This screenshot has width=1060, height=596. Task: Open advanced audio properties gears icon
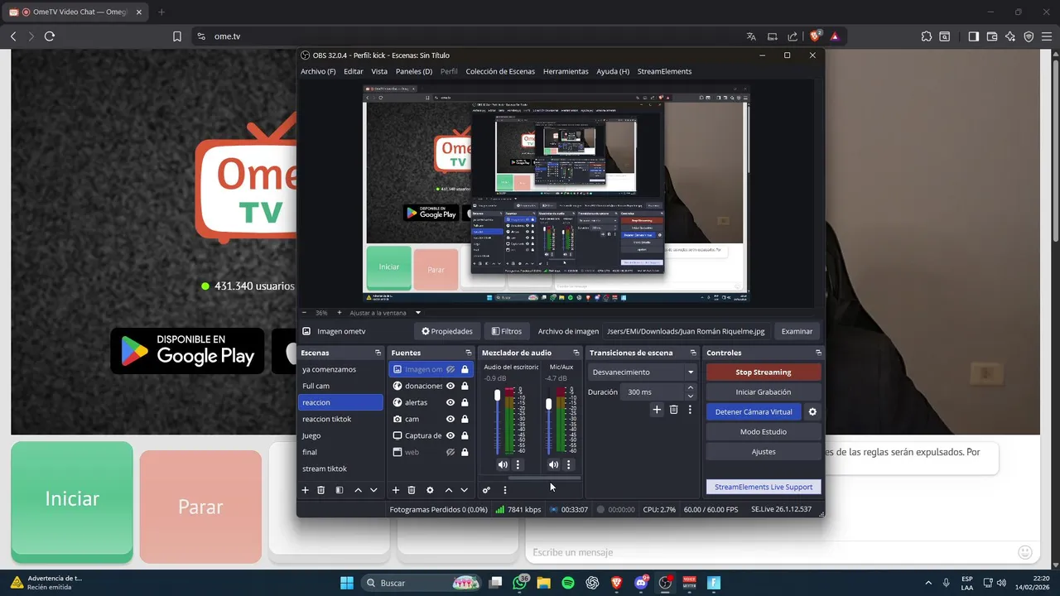click(486, 490)
